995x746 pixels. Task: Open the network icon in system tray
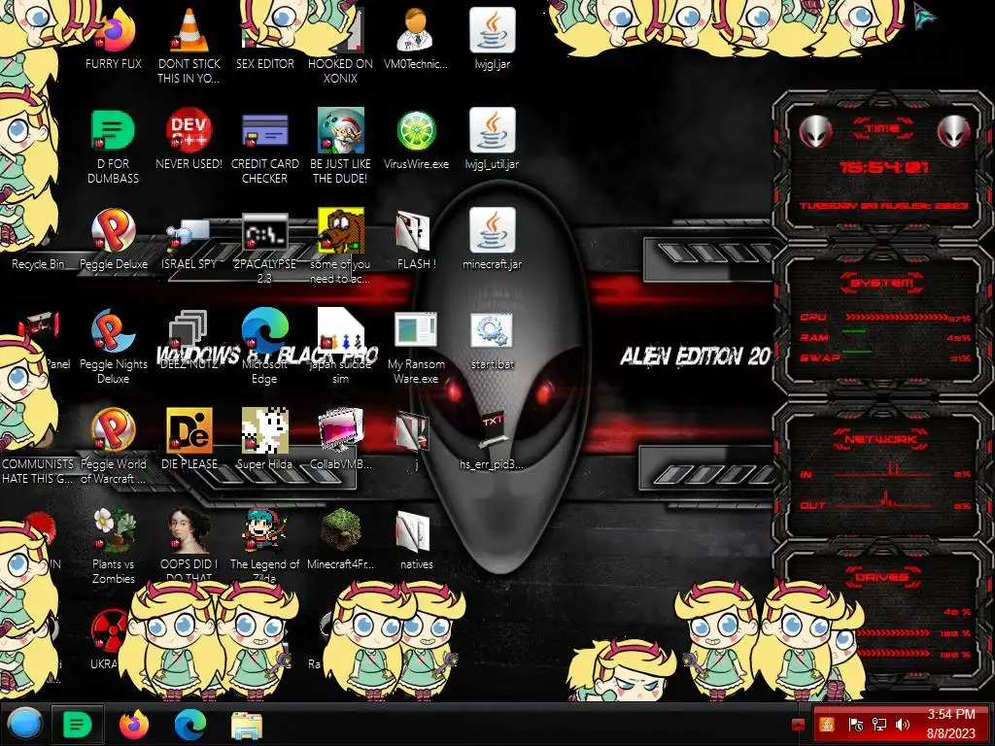tap(879, 725)
